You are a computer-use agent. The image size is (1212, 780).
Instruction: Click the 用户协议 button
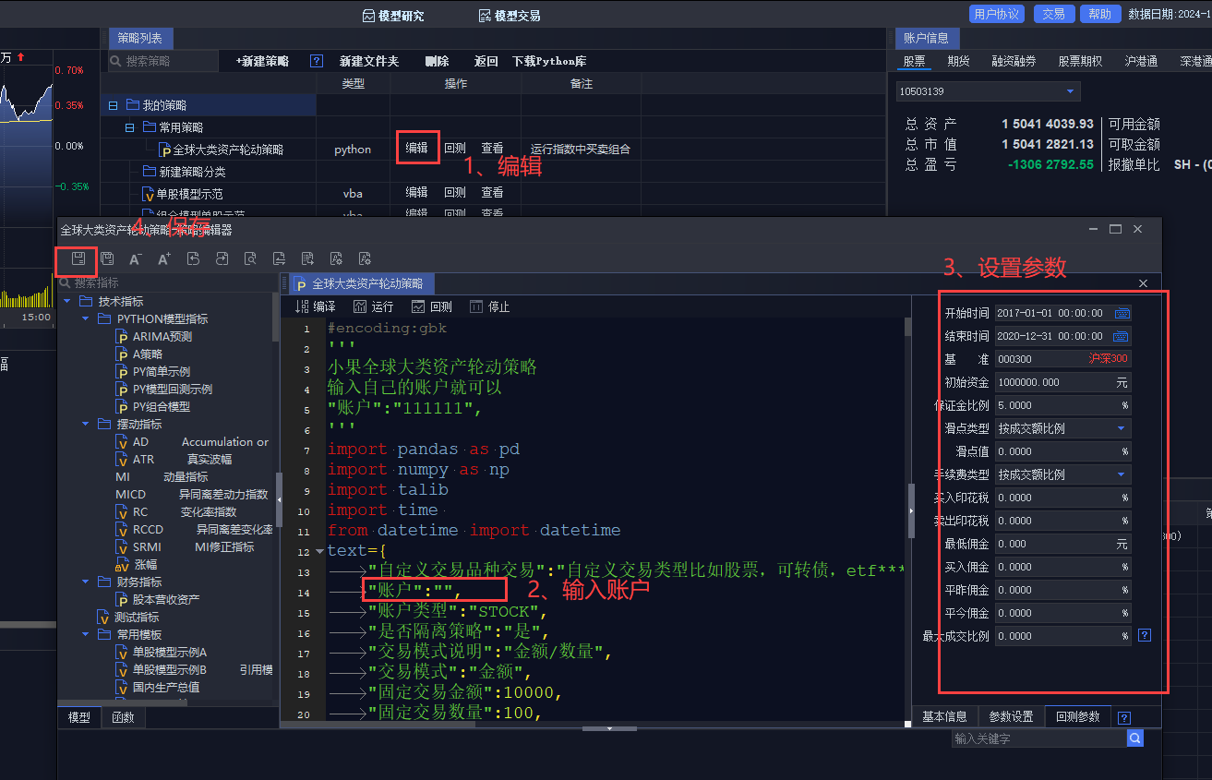997,14
